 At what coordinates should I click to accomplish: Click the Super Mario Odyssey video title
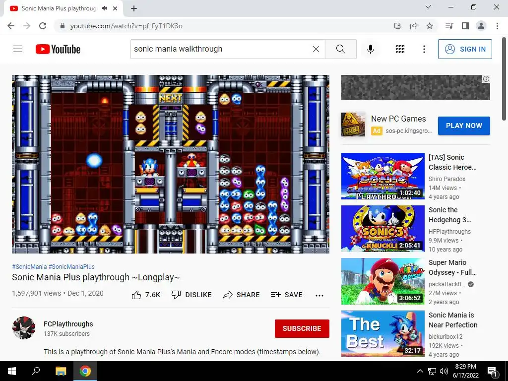pos(452,267)
